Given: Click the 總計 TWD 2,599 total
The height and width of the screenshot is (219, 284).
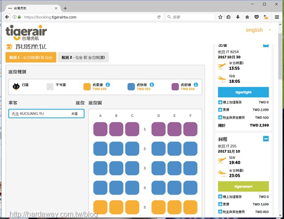Looking at the screenshot, I should click(243, 125).
